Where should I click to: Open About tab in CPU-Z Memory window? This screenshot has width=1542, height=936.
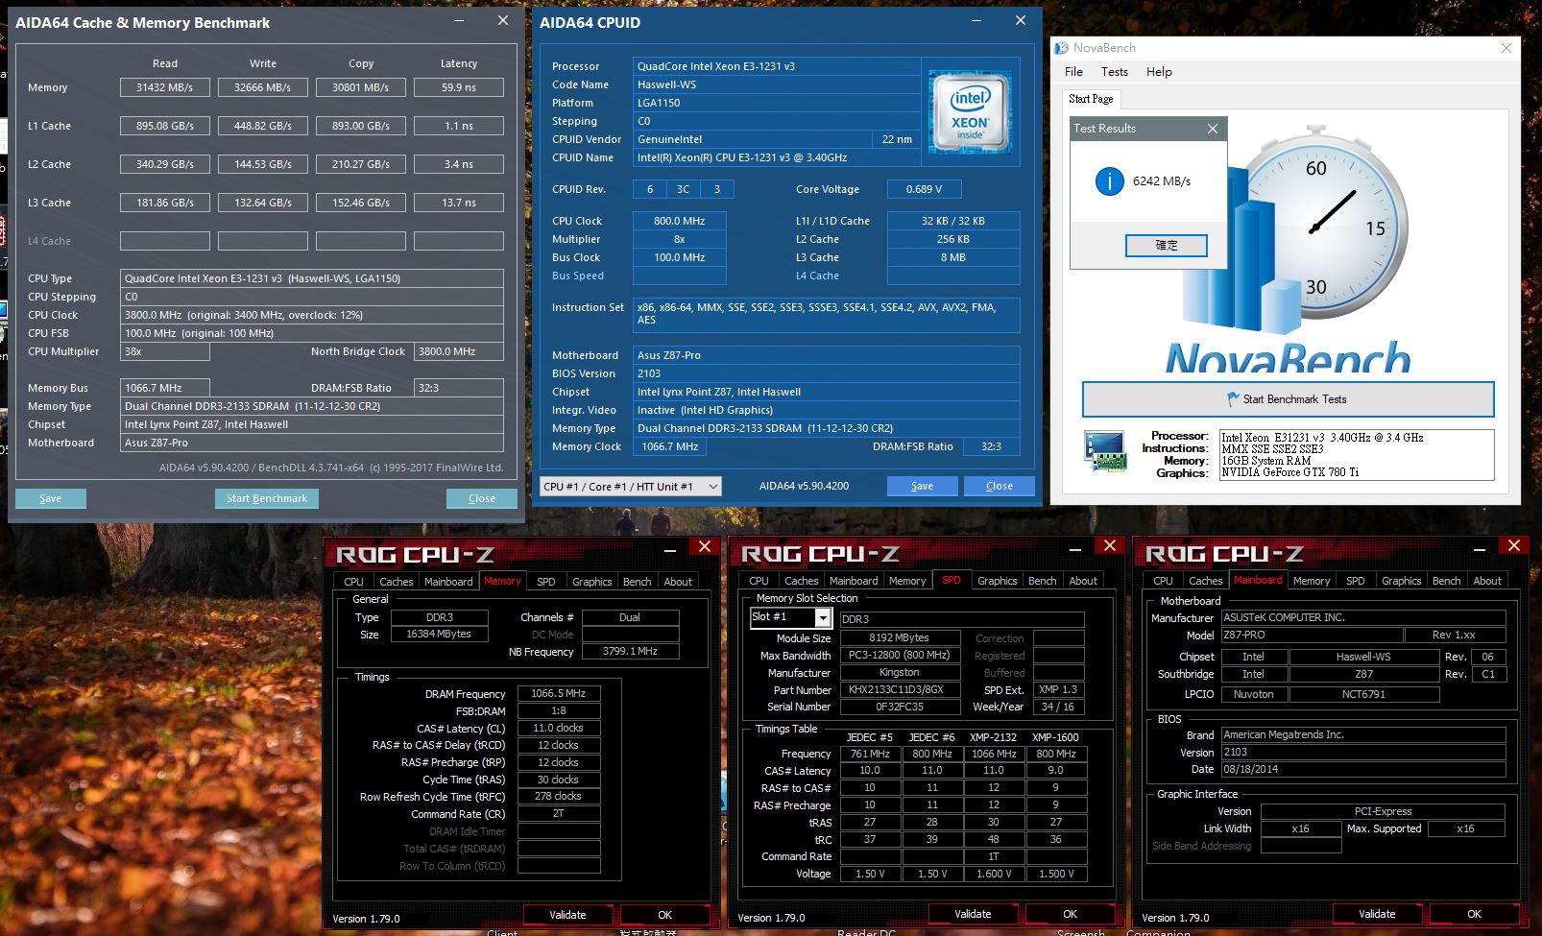678,582
